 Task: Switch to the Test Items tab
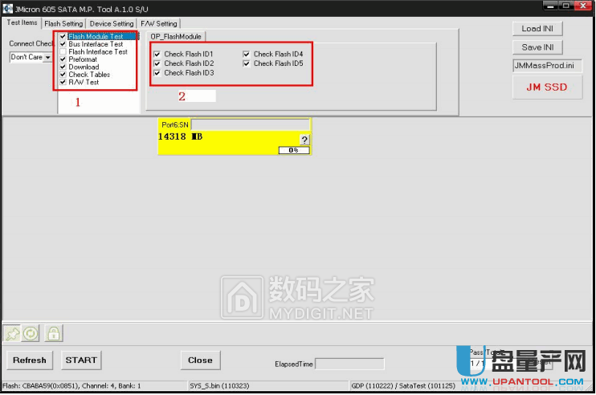pos(22,22)
